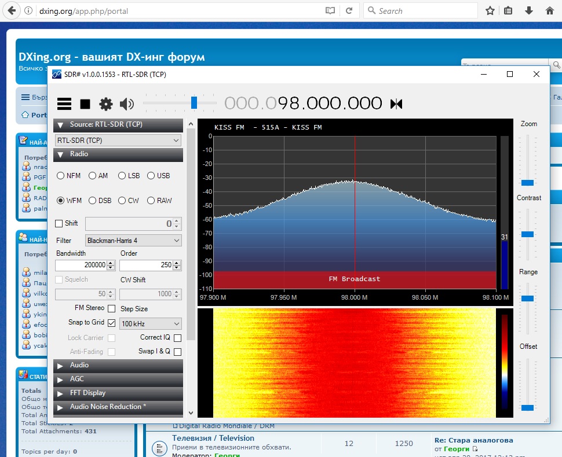The height and width of the screenshot is (457, 562).
Task: Open the 100 kHz step size dropdown
Action: (151, 324)
